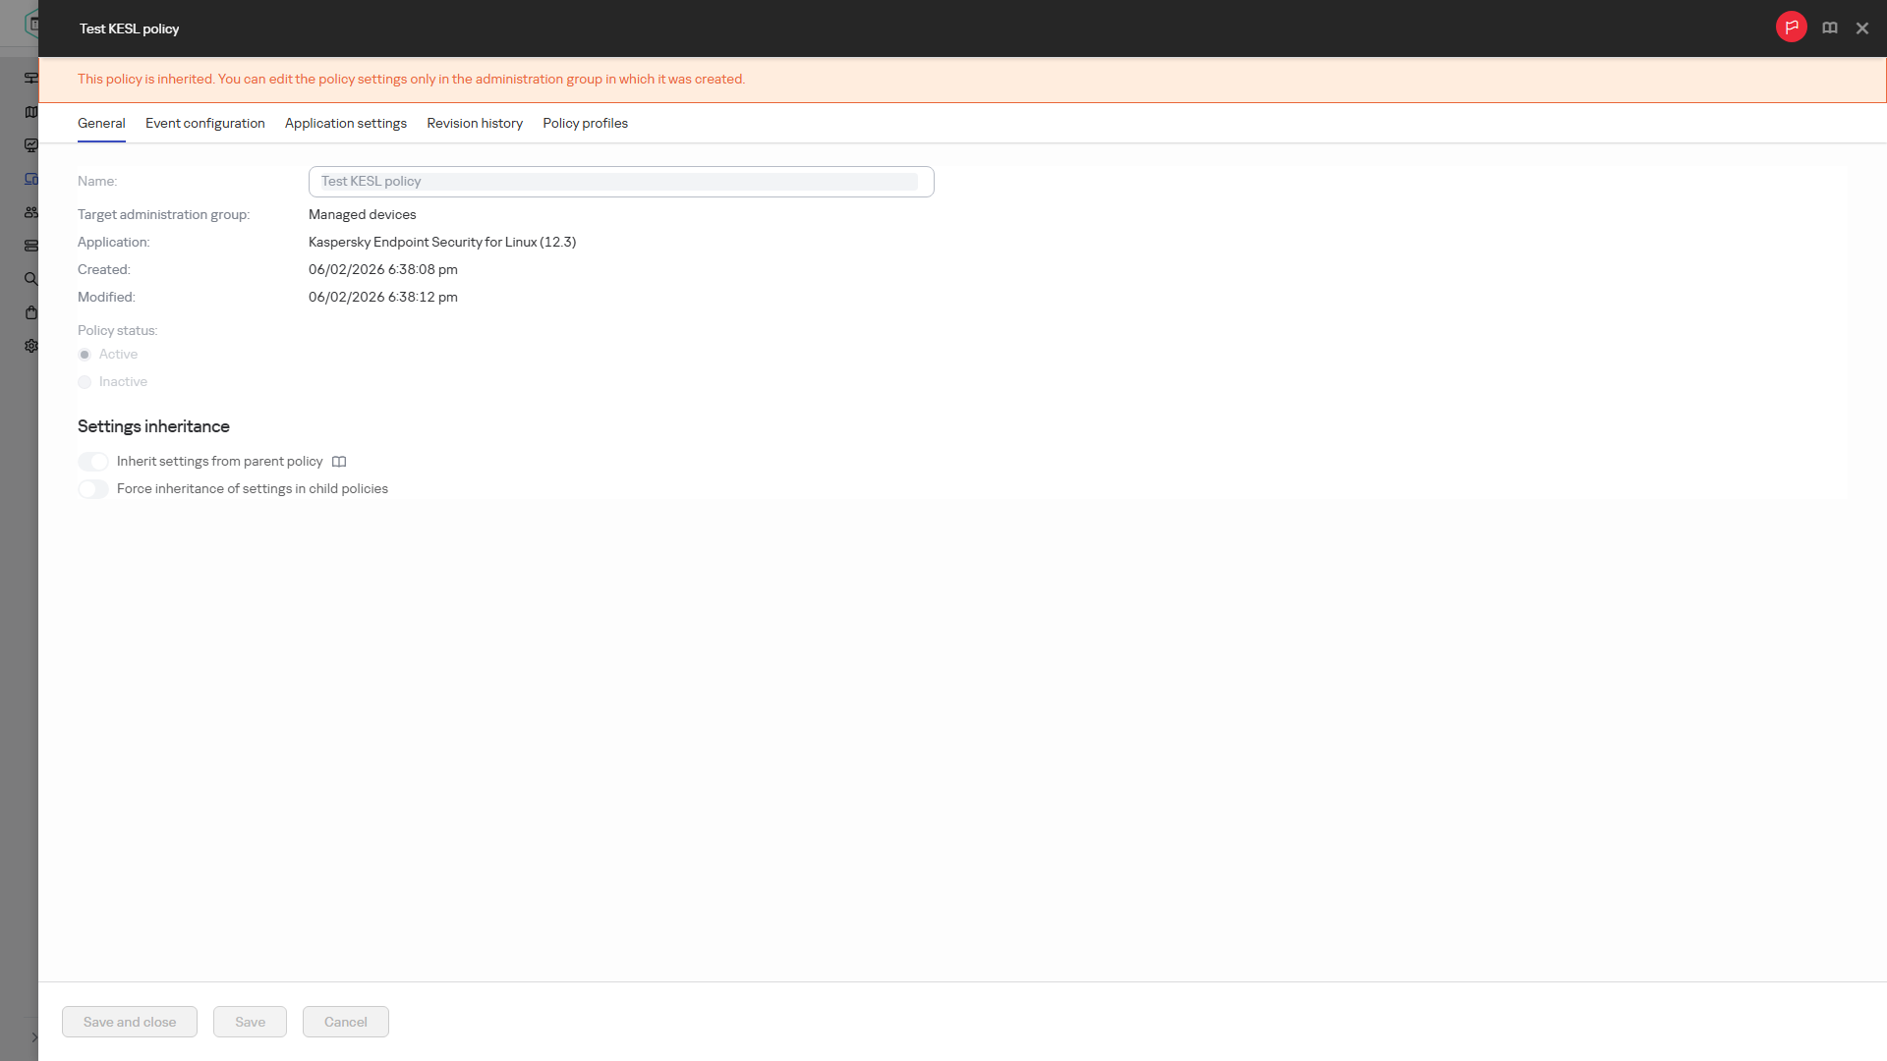Screen dimensions: 1887x1061
Task: Expand the sidebar with bottom chevron
Action: (33, 1037)
